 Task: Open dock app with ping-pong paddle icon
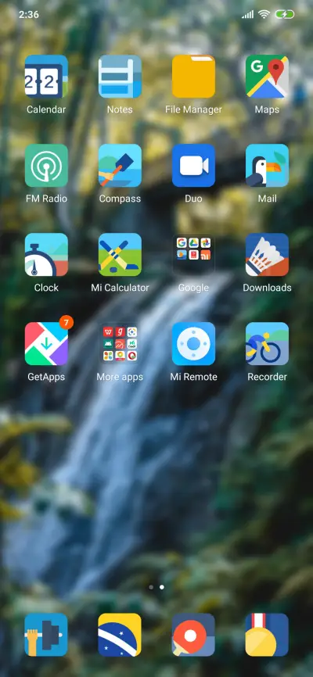tap(193, 635)
